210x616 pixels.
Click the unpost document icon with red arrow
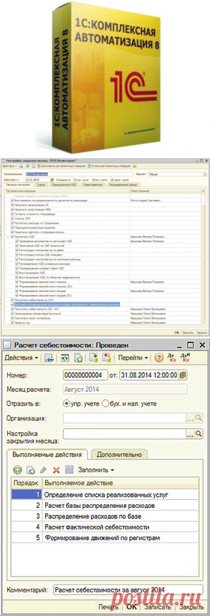pos(106,358)
